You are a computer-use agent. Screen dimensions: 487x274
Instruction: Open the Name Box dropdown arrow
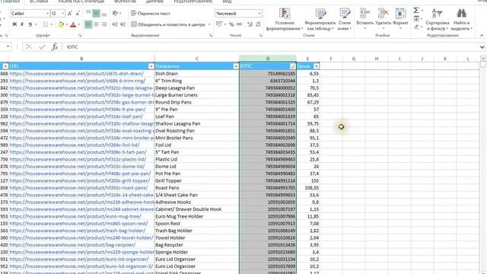pyautogui.click(x=8, y=47)
